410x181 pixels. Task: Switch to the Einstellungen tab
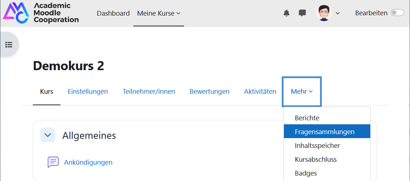coord(88,92)
